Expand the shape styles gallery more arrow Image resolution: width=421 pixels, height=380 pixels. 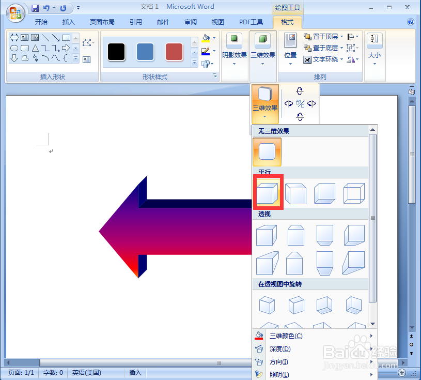195,63
